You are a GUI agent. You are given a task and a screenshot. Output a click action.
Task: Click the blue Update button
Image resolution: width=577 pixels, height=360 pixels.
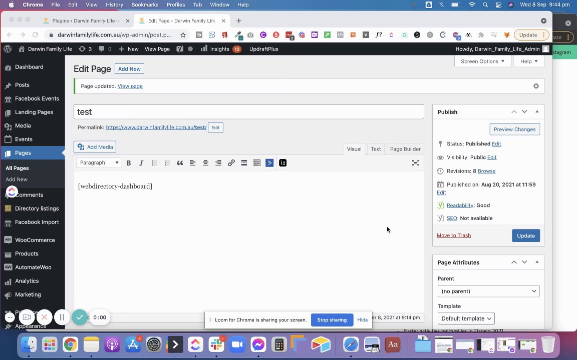point(525,235)
